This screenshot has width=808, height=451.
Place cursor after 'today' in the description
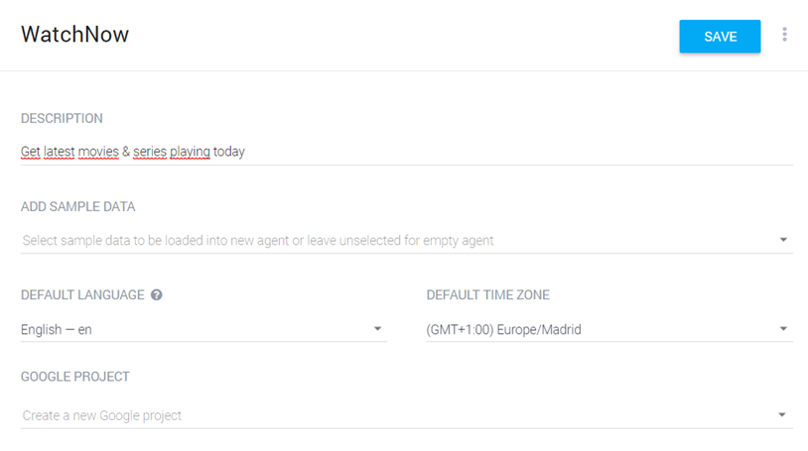tap(246, 152)
